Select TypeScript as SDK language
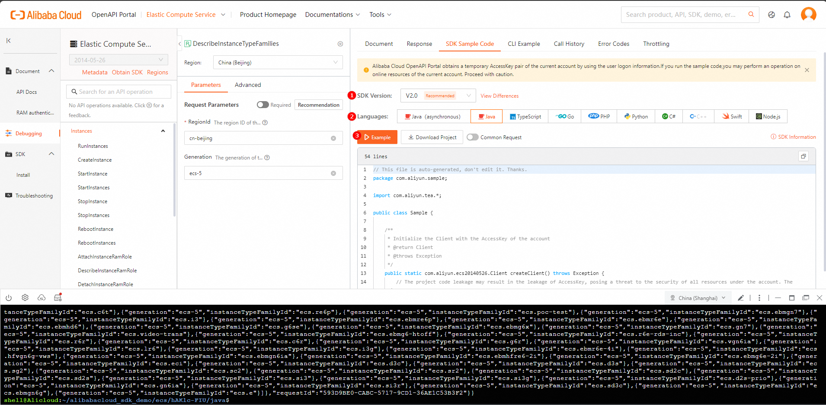The height and width of the screenshot is (405, 826). click(525, 116)
